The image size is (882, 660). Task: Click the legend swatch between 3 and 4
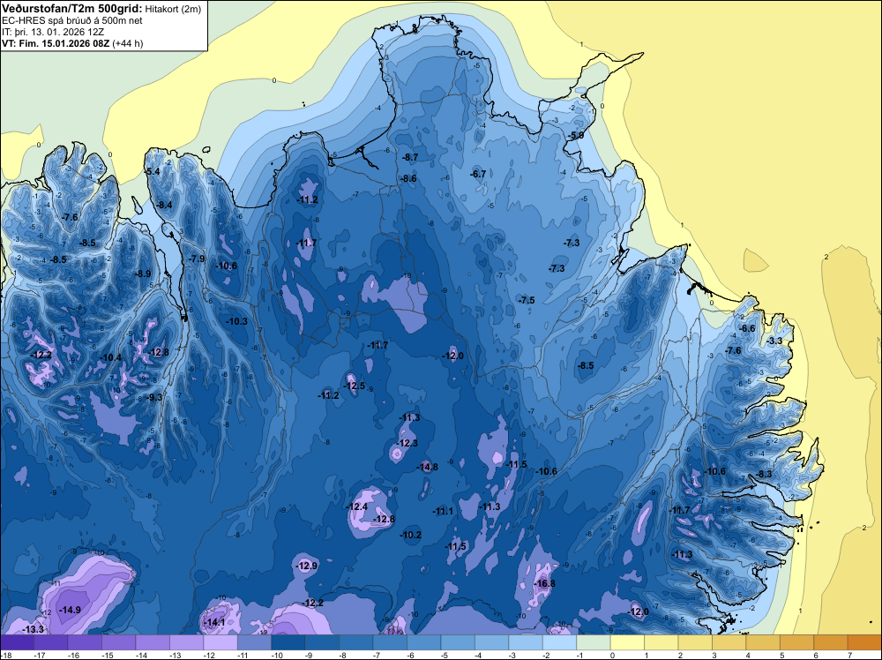[x=729, y=642]
